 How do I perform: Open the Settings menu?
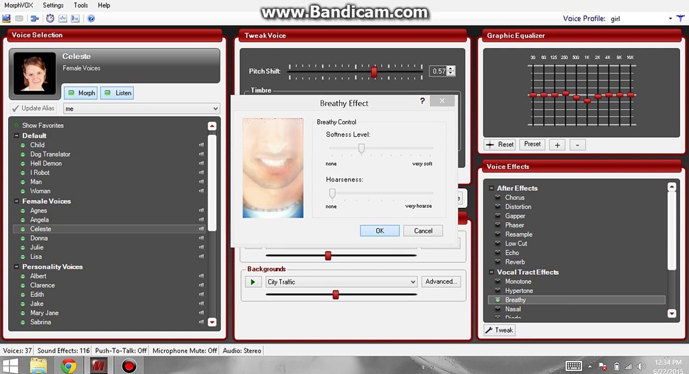point(53,5)
